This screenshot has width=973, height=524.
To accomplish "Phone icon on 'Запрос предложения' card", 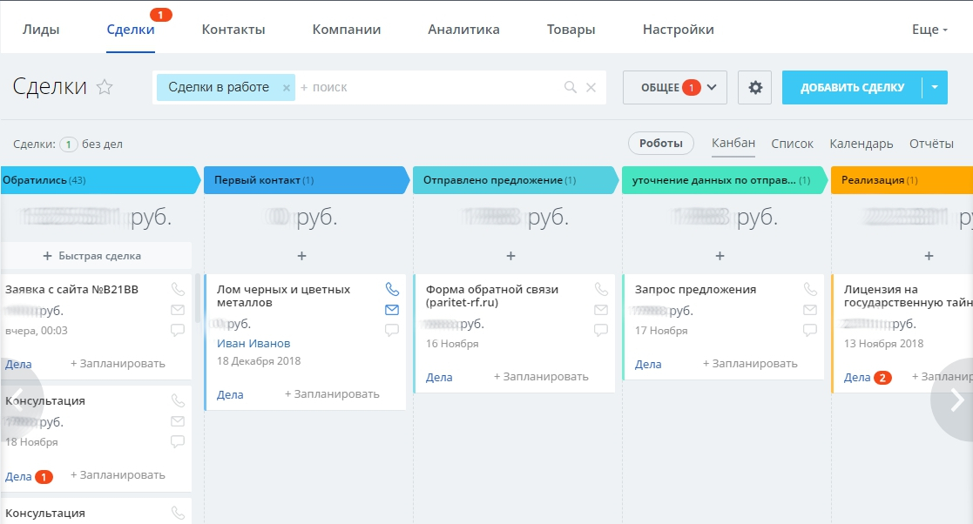I will click(810, 289).
